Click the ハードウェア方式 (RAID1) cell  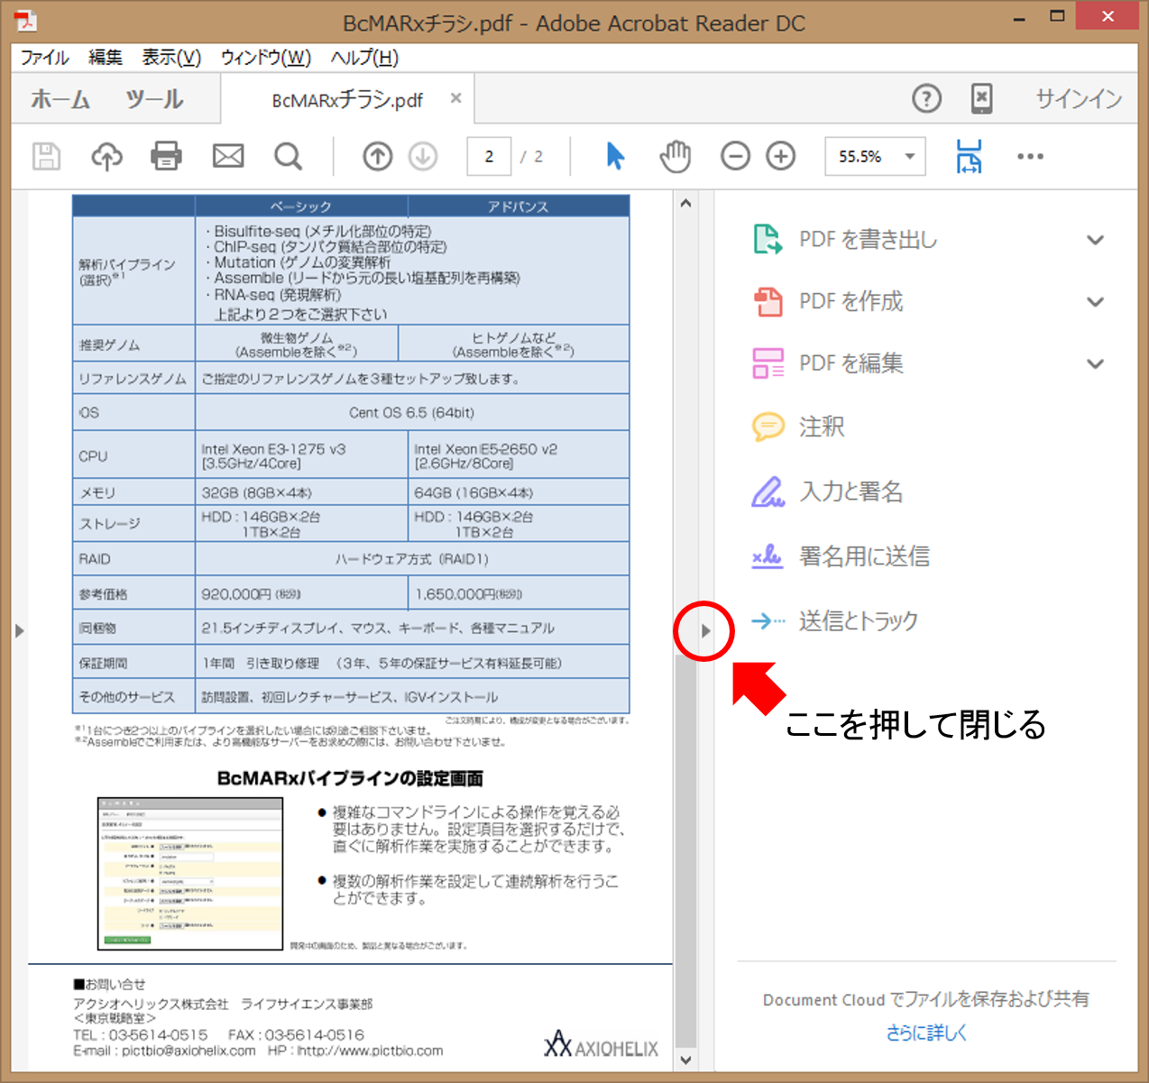(411, 559)
